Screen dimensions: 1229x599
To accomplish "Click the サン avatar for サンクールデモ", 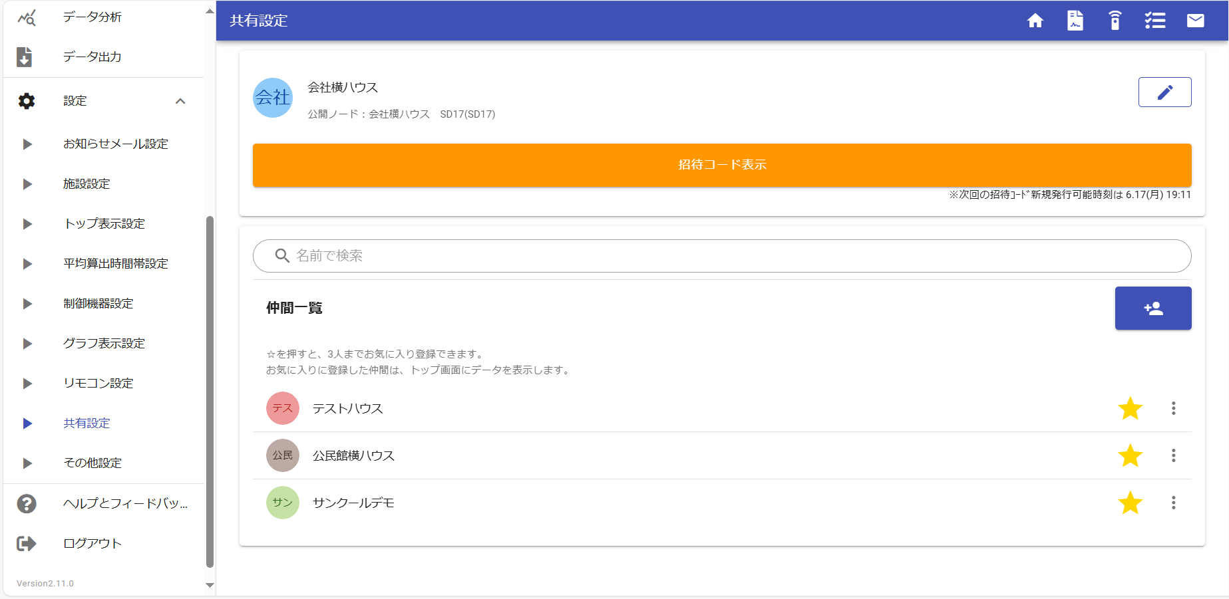I will (283, 503).
